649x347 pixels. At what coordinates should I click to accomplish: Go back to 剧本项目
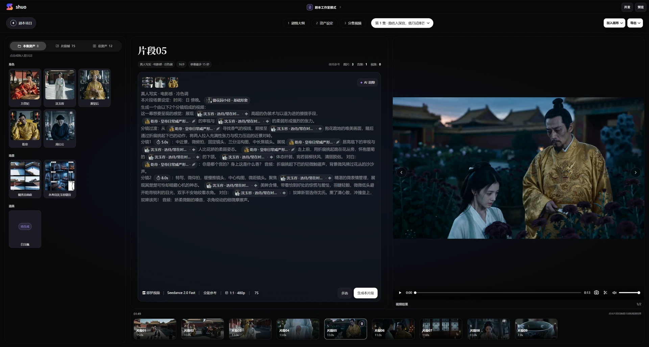pyautogui.click(x=21, y=23)
